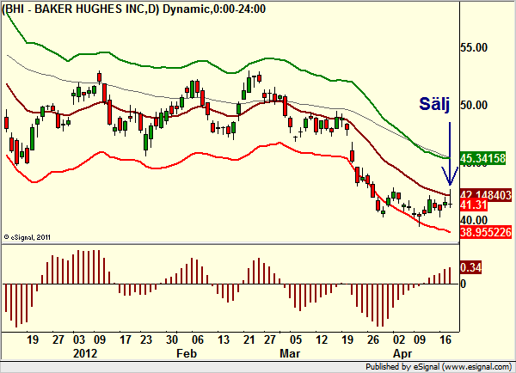Image resolution: width=516 pixels, height=373 pixels.
Task: Open the Published by eSignal website text
Action: [x=439, y=366]
